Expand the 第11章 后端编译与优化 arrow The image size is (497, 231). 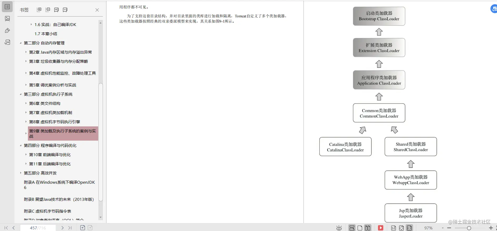click(26, 164)
